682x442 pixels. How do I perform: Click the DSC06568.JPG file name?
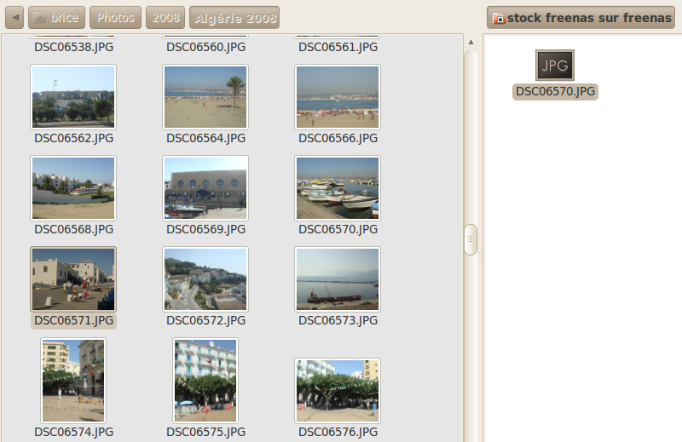point(74,229)
